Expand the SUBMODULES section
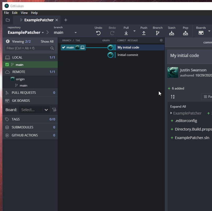 (x=30, y=127)
